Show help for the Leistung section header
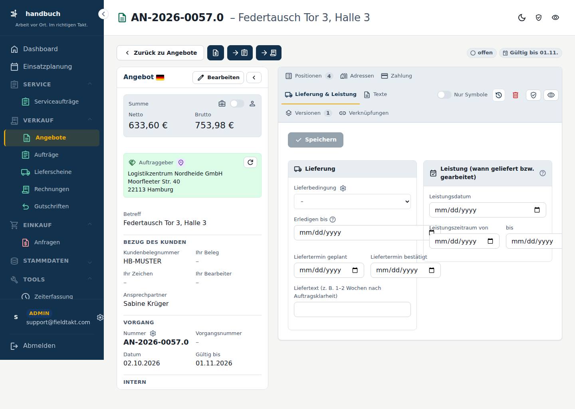This screenshot has height=409, width=575. pyautogui.click(x=543, y=173)
